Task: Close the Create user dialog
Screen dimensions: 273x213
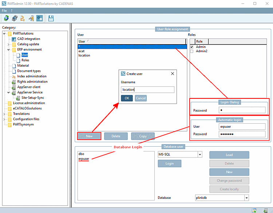Action: (173, 74)
